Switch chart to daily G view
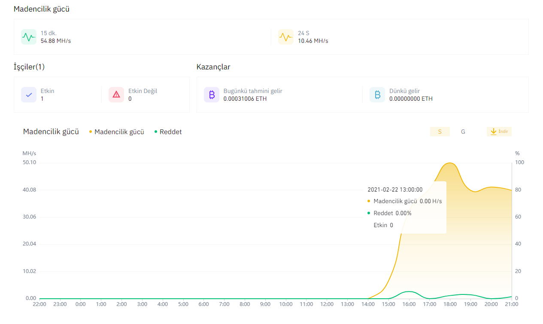 coord(463,132)
